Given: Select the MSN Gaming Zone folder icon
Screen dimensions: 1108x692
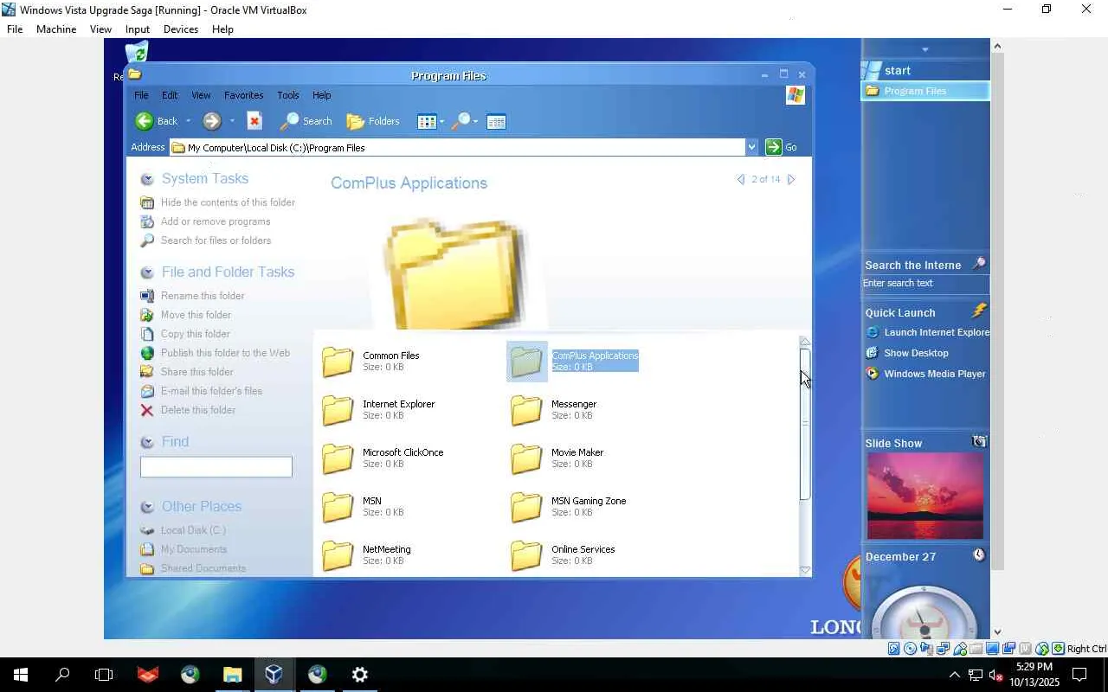Looking at the screenshot, I should click(526, 507).
